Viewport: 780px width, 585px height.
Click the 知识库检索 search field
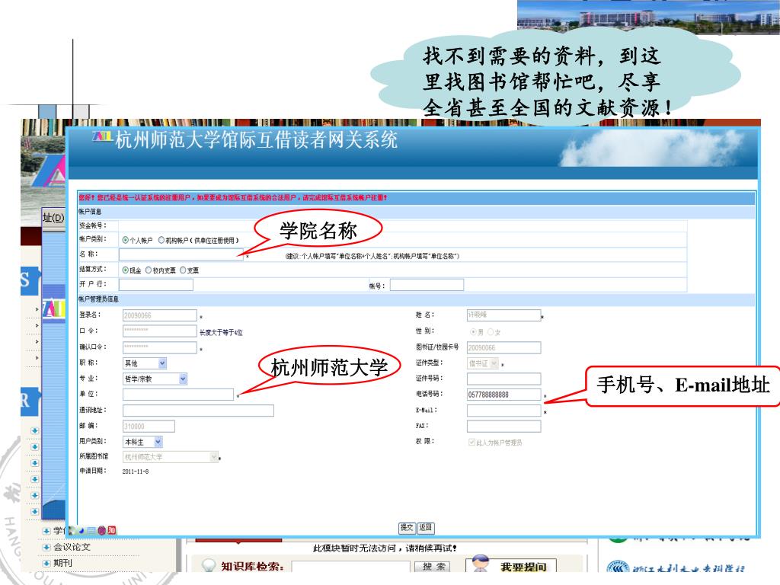pos(350,567)
